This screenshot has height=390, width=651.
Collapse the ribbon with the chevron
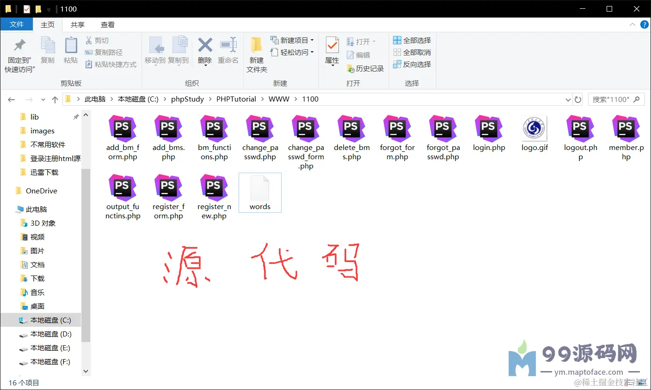632,24
